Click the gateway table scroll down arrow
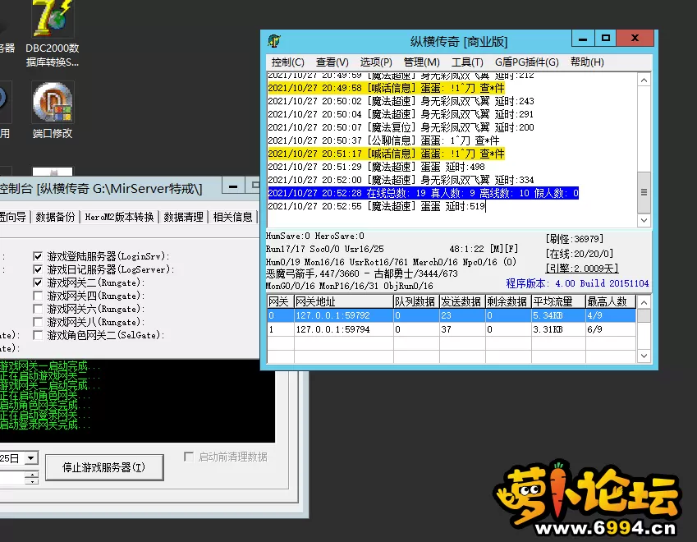Screen dimensions: 697x542 (x=644, y=356)
